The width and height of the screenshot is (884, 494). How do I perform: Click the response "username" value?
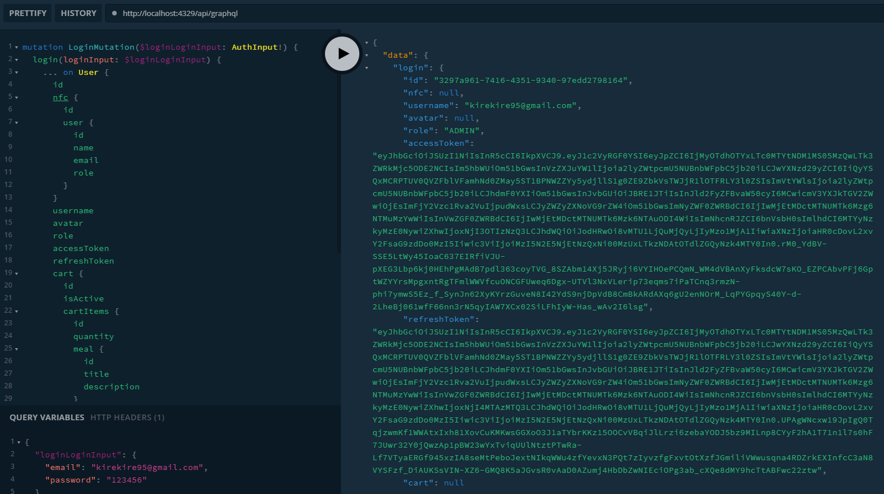pos(521,106)
